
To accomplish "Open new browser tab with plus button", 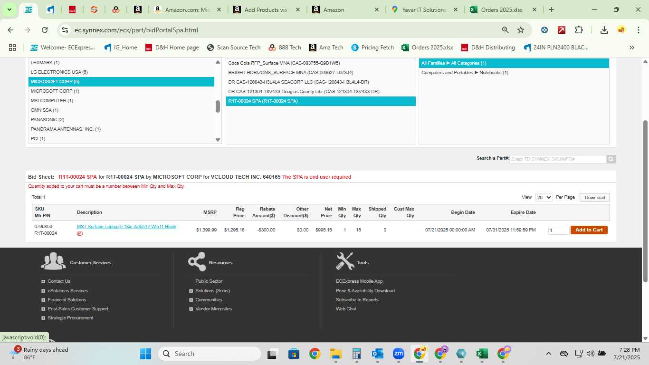I will coord(551,10).
